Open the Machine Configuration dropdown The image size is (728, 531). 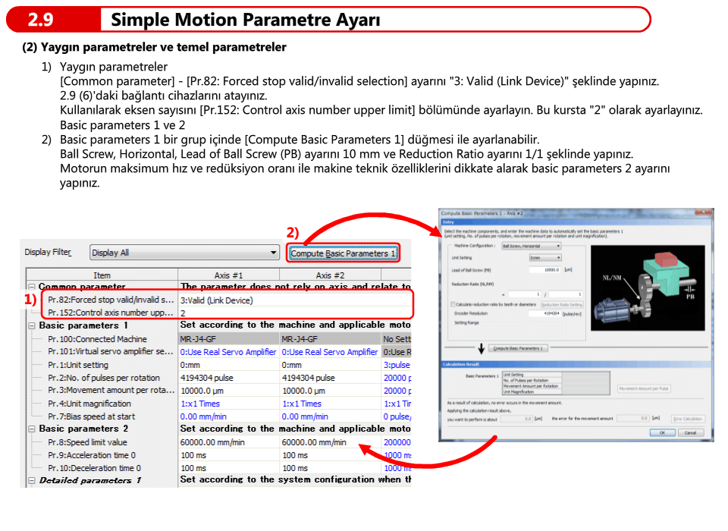(559, 246)
